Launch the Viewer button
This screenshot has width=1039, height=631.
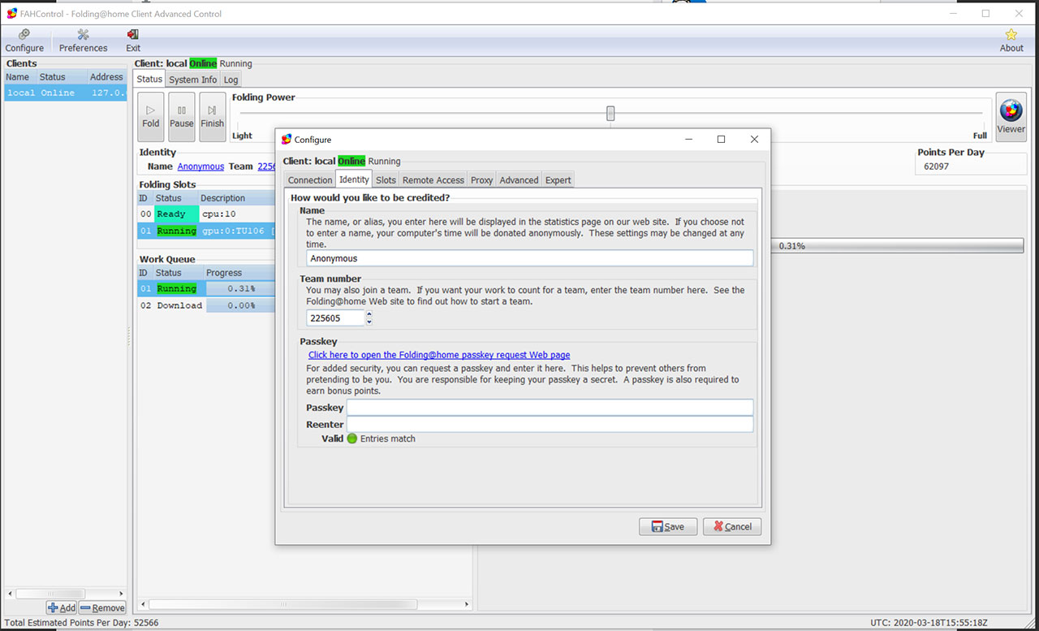[1011, 116]
